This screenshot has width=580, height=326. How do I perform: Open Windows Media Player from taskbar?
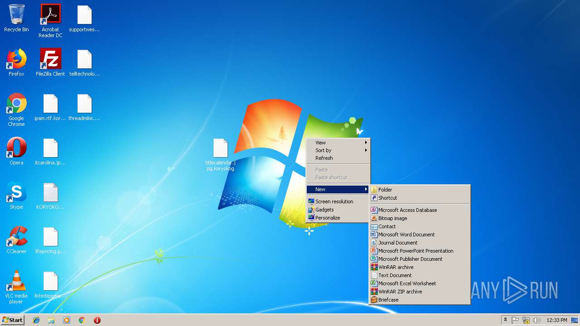[x=67, y=320]
